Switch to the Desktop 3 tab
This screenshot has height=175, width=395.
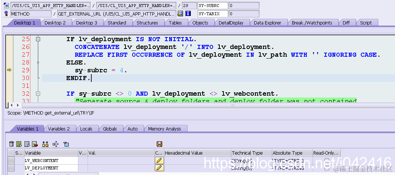pos(86,23)
